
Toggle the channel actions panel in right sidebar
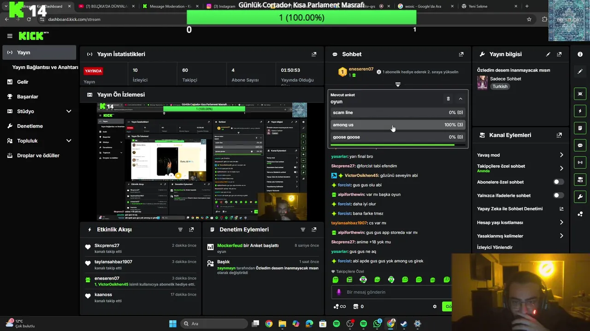580,179
